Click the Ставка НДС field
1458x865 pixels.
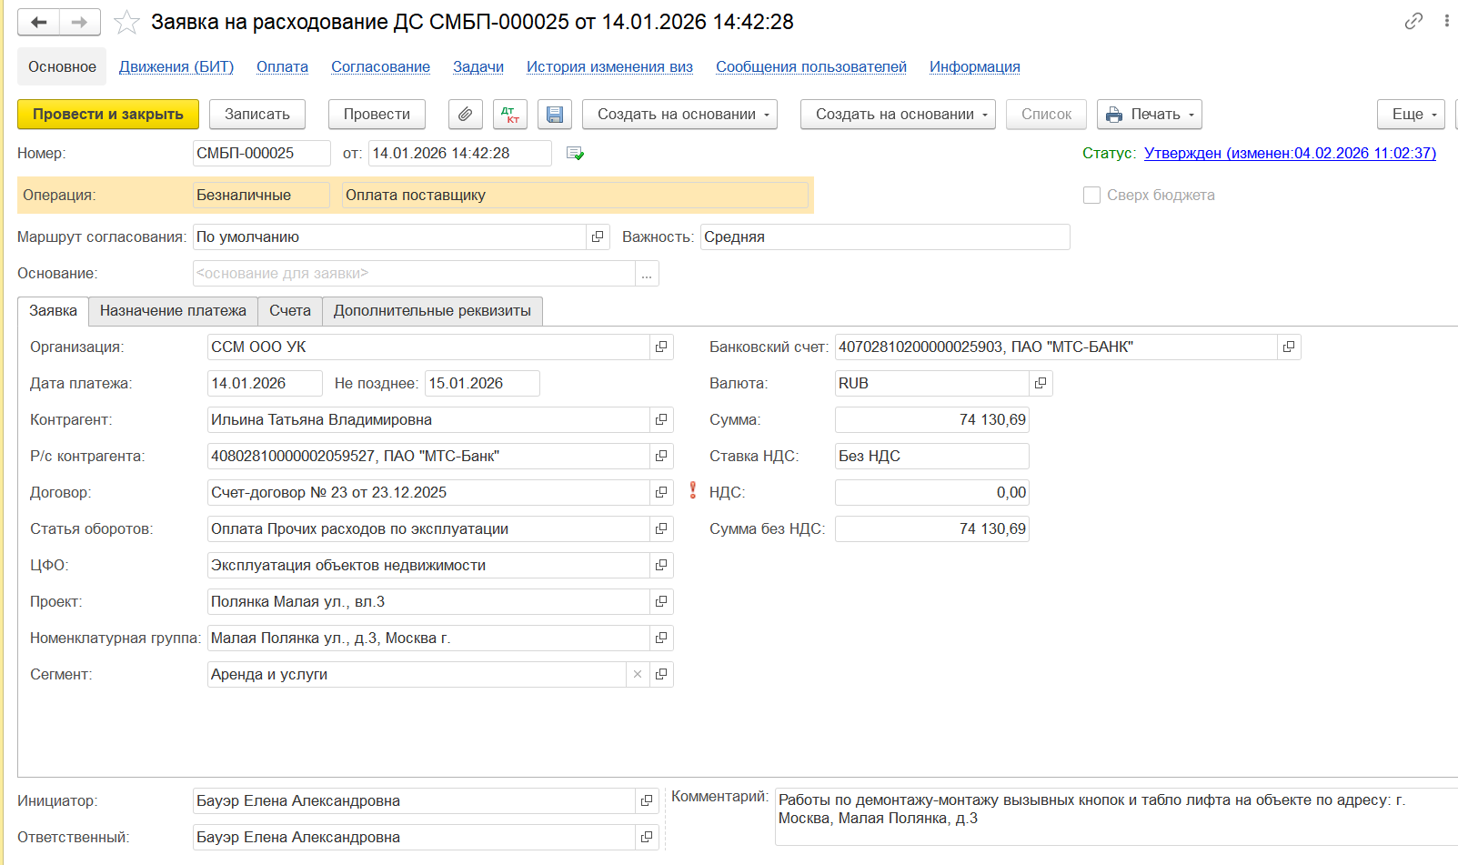(x=932, y=457)
